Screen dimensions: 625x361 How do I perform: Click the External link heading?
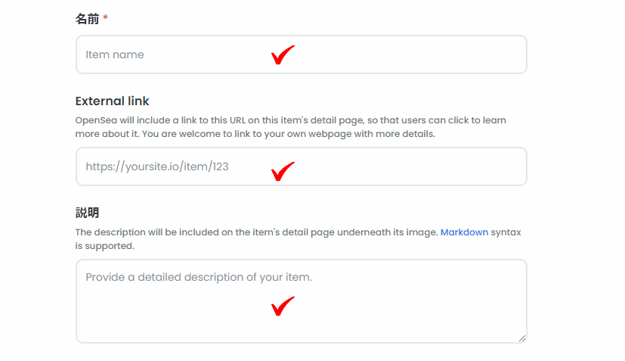[112, 101]
